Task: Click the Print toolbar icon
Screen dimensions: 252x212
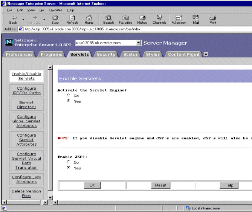Action: [x=213, y=20]
